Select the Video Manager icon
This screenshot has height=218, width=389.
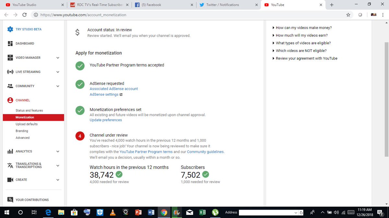click(10, 57)
